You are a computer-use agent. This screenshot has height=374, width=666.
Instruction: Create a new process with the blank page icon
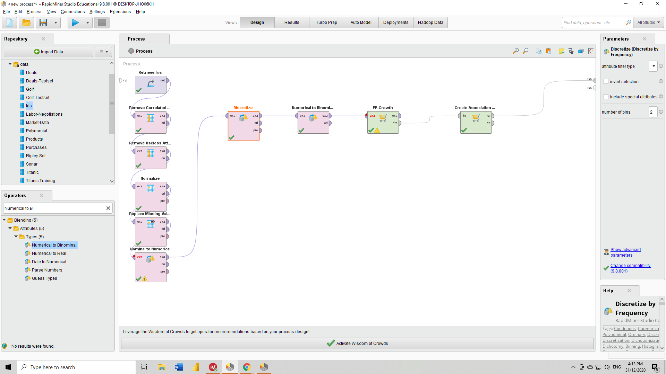(x=9, y=23)
